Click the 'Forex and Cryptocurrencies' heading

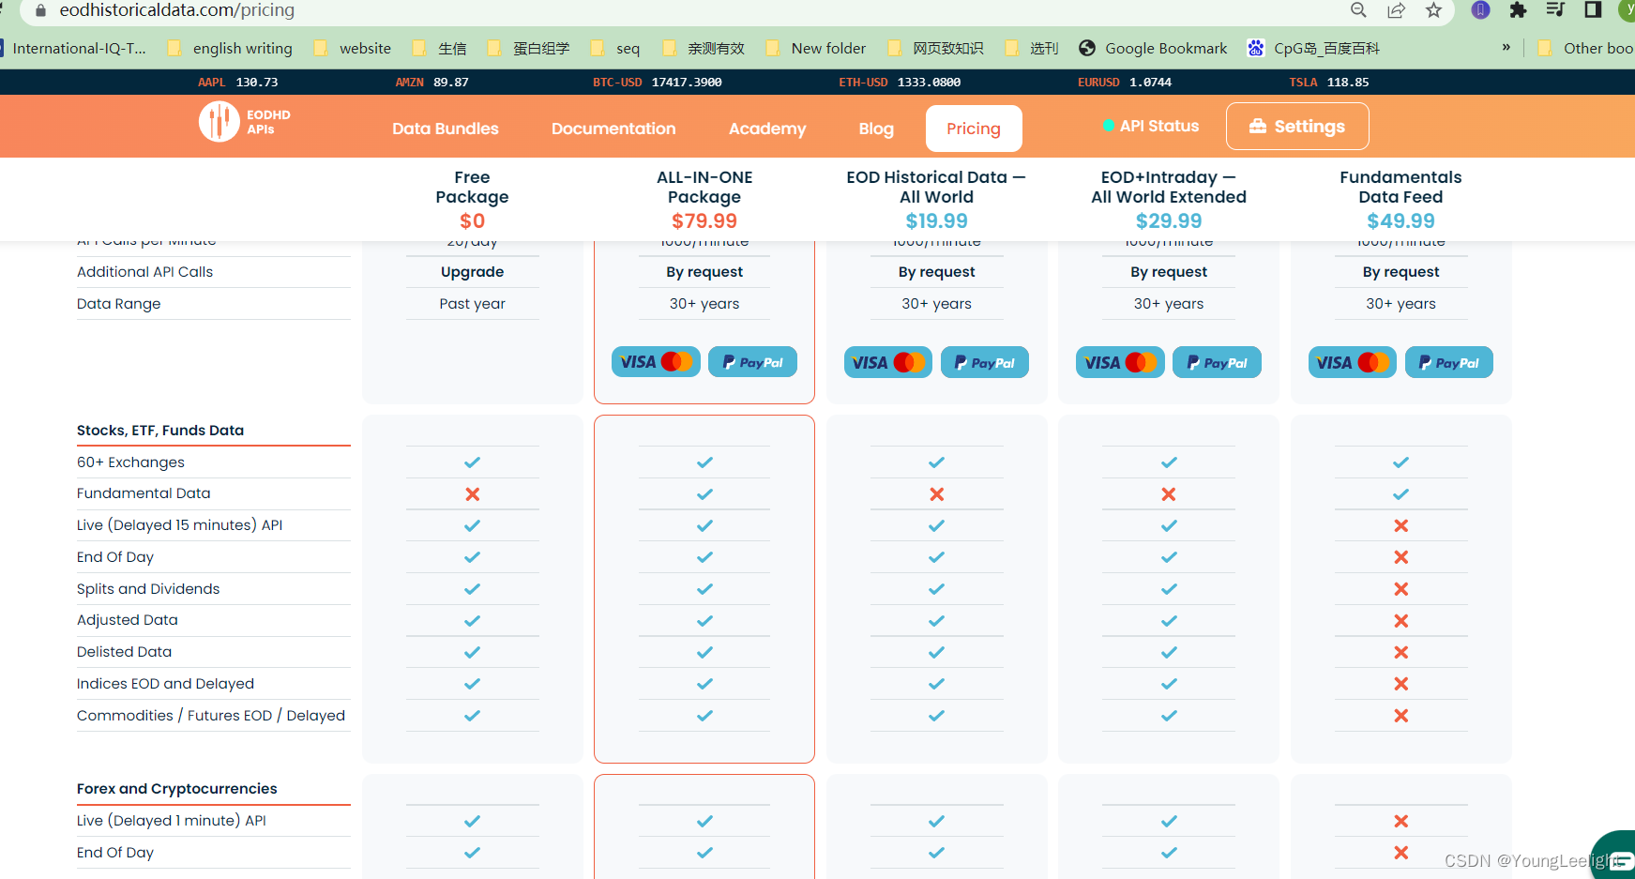(177, 789)
